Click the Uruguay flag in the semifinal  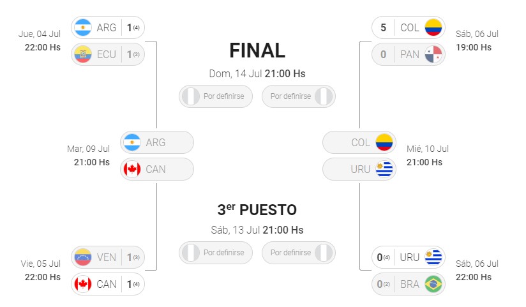click(384, 169)
